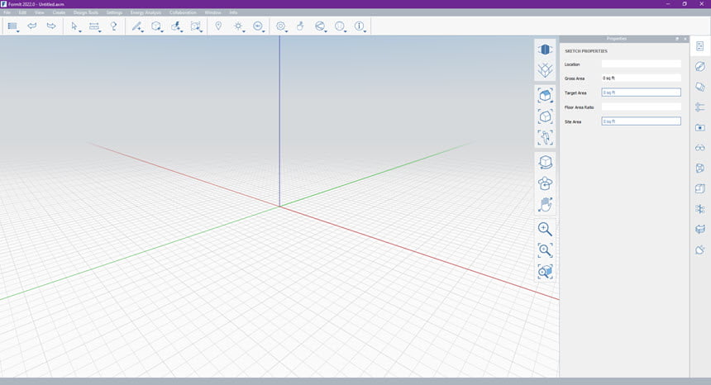Close the Properties panel
The height and width of the screenshot is (385, 711).
685,39
